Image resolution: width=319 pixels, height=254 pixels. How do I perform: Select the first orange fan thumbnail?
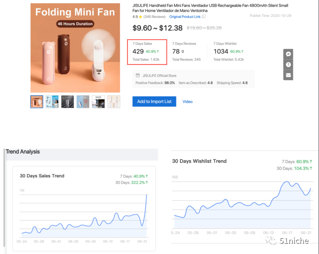[x=37, y=102]
